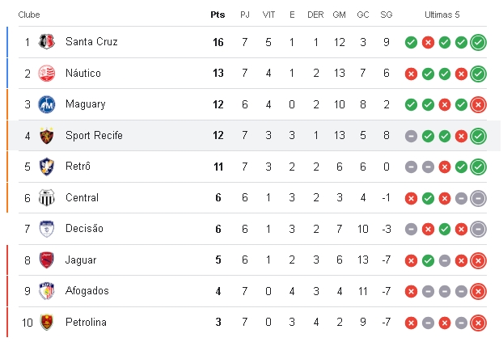This screenshot has height=342, width=503.
Task: Click Maguary's latest loss result icon
Action: click(x=478, y=104)
